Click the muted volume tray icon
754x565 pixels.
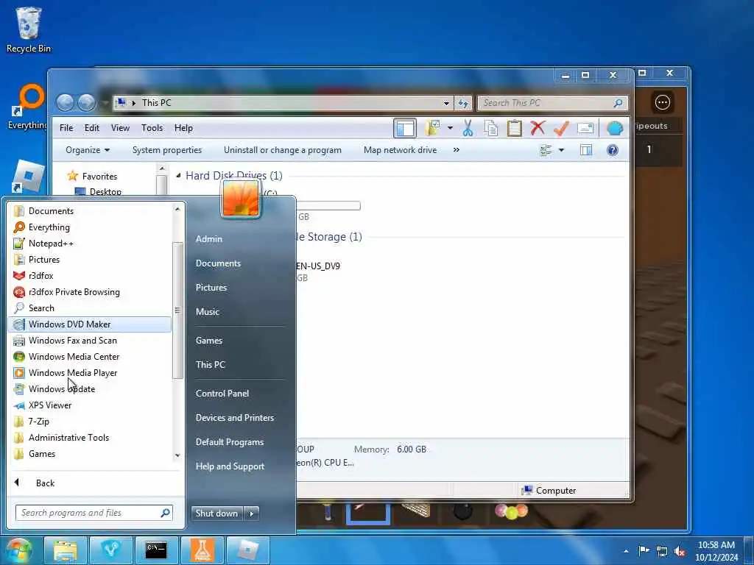click(680, 551)
